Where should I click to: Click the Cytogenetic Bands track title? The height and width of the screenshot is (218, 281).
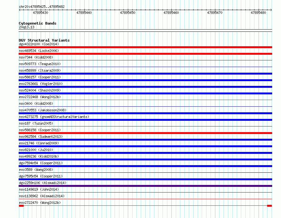click(x=38, y=23)
